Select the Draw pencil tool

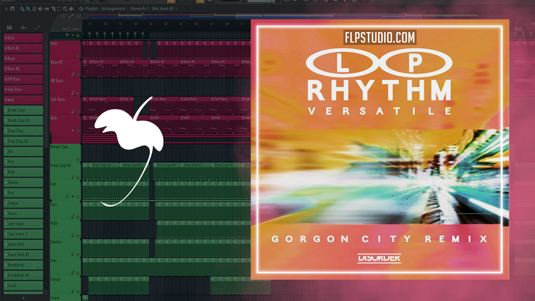coord(22,8)
